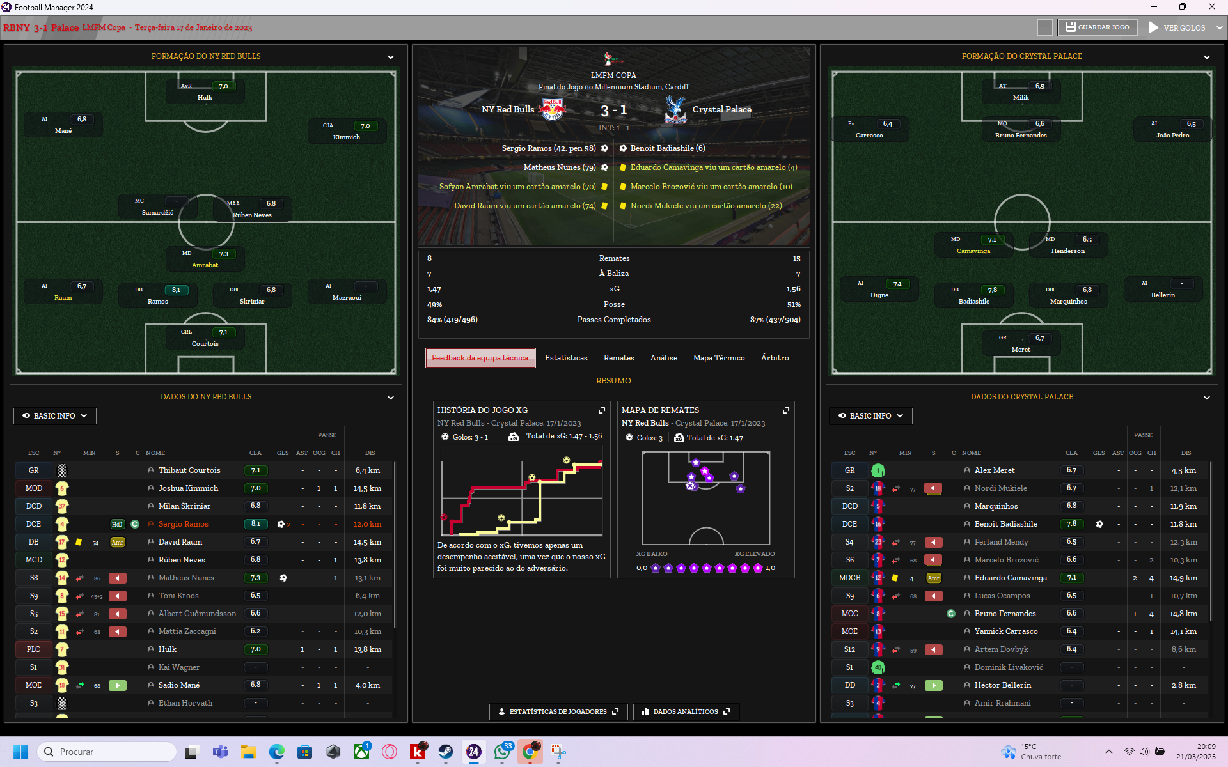Open NY Red Bulls Basic Info view dropdown
Image resolution: width=1228 pixels, height=767 pixels.
pos(55,416)
